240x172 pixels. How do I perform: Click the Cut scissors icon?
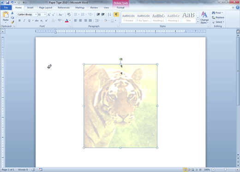coord(12,13)
